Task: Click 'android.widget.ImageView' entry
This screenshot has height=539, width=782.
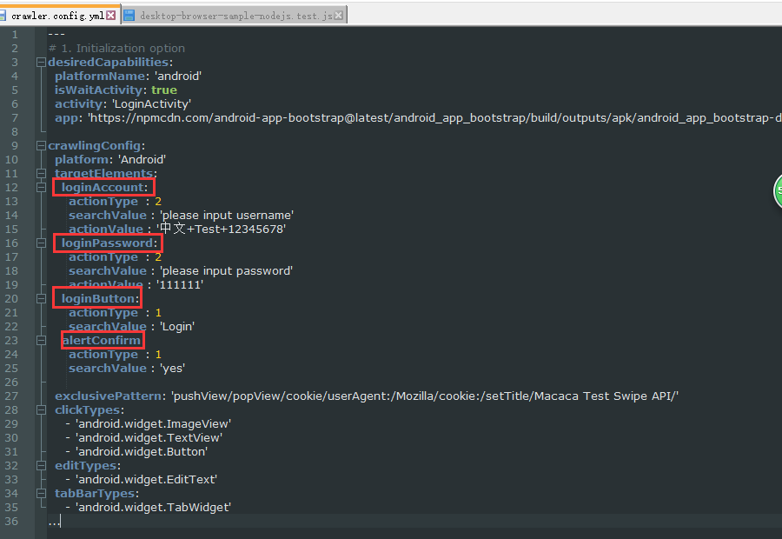Action: [153, 424]
